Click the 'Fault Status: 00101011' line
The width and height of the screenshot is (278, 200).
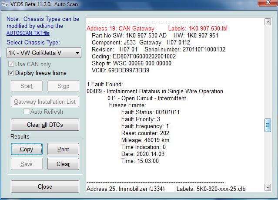pyautogui.click(x=151, y=112)
